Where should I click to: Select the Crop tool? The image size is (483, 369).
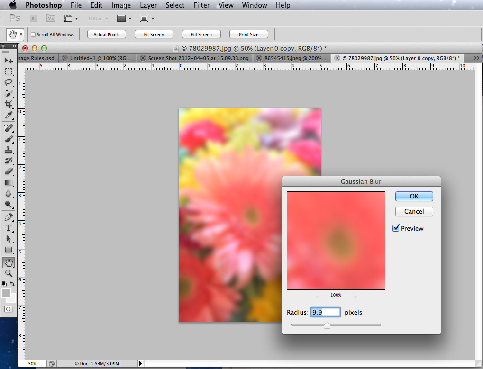tap(9, 104)
